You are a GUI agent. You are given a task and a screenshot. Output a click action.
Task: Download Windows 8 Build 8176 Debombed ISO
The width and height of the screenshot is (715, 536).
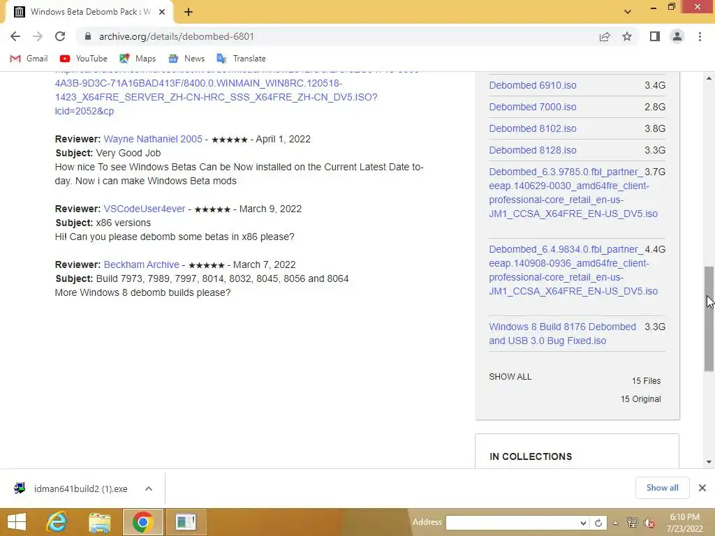click(562, 334)
